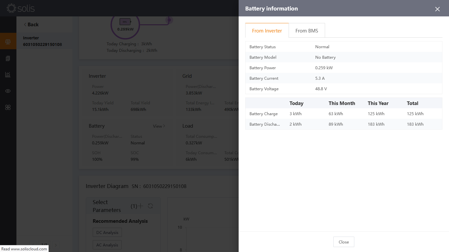Go Back using the chevron link
This screenshot has height=252, width=449.
click(x=31, y=25)
